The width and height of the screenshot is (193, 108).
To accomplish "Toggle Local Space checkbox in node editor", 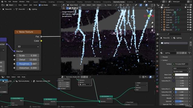I will tap(59, 88).
